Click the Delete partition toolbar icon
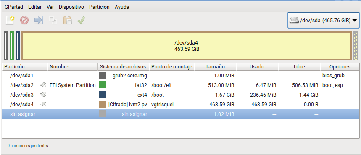Viewport: 361px width, 155px height. point(24,20)
